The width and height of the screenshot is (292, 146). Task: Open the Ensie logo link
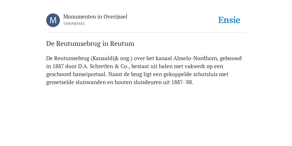[229, 20]
